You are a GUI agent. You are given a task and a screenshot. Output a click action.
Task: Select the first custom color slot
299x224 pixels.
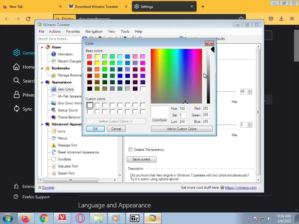90,105
